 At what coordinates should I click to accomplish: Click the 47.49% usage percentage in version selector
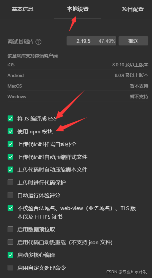tap(107, 41)
